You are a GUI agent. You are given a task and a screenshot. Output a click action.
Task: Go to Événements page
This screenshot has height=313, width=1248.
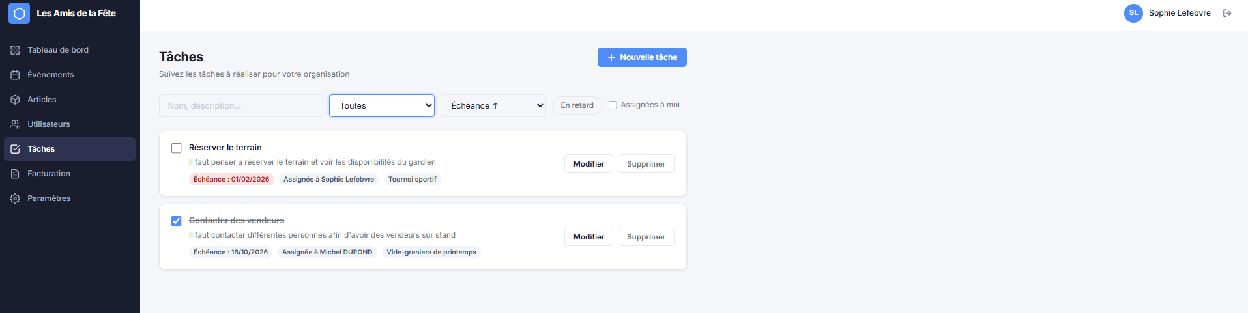coord(70,75)
